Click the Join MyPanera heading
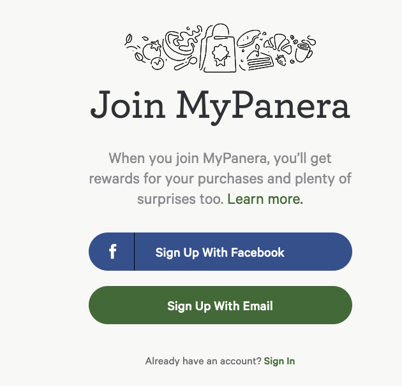 click(220, 106)
